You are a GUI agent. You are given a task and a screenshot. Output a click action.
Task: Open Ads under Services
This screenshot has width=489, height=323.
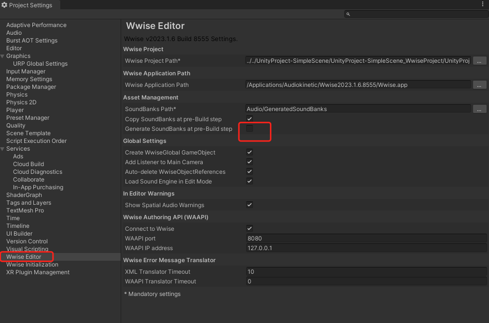(x=18, y=156)
